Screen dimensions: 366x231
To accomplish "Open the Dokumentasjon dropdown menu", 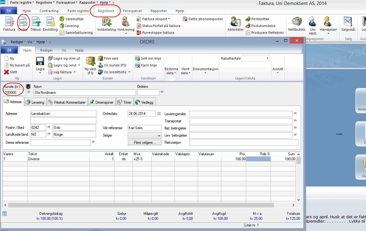I will 205,71.
